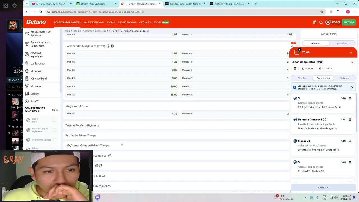Select the Abiertas toggle under Mis Apuestas

pyautogui.click(x=316, y=43)
